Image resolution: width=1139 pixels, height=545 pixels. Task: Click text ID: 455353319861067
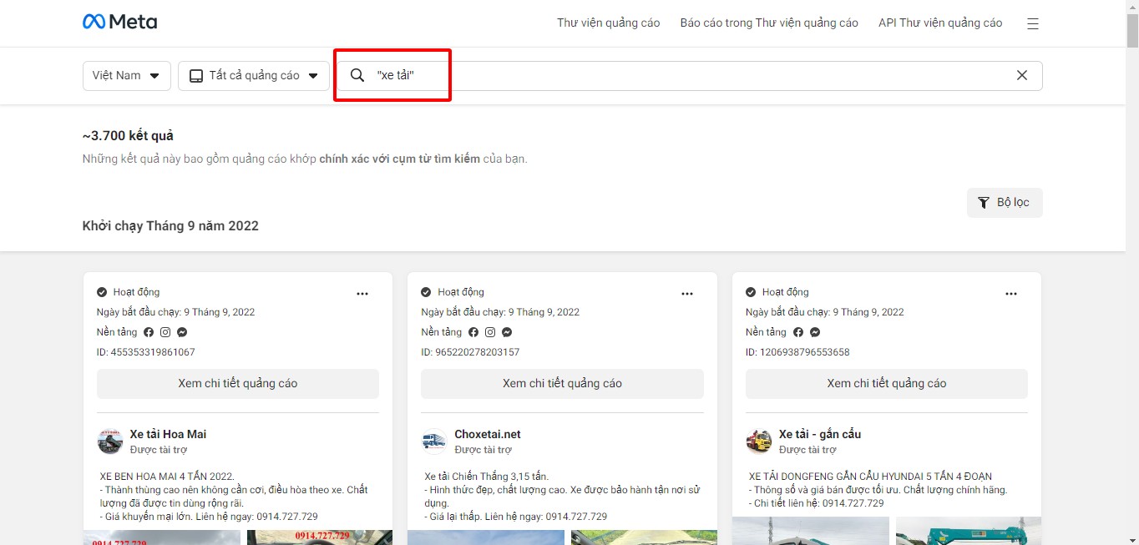tap(146, 352)
